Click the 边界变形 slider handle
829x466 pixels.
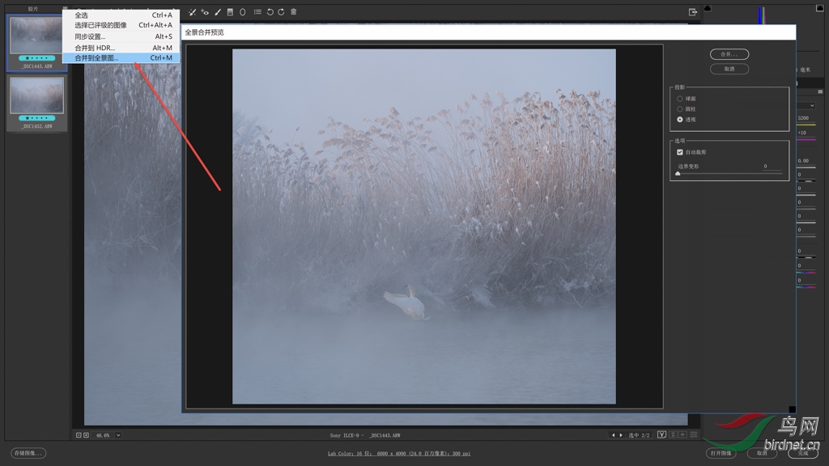click(x=678, y=174)
